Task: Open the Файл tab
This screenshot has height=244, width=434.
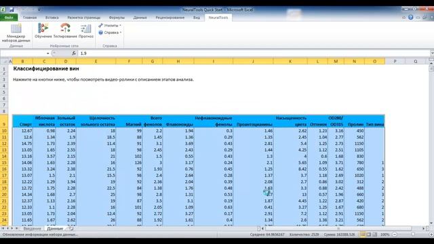Action: pos(9,18)
